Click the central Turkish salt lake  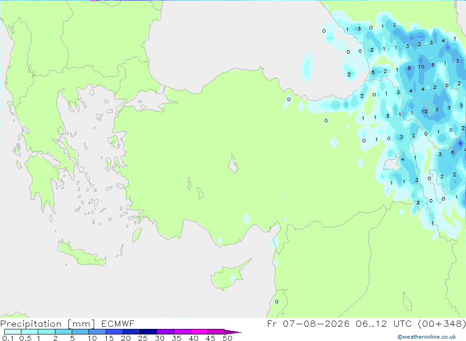233,164
